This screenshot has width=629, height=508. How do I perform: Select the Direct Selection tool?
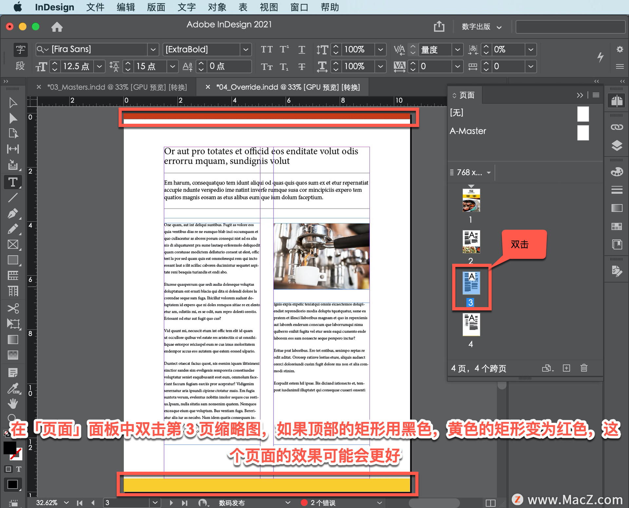13,118
